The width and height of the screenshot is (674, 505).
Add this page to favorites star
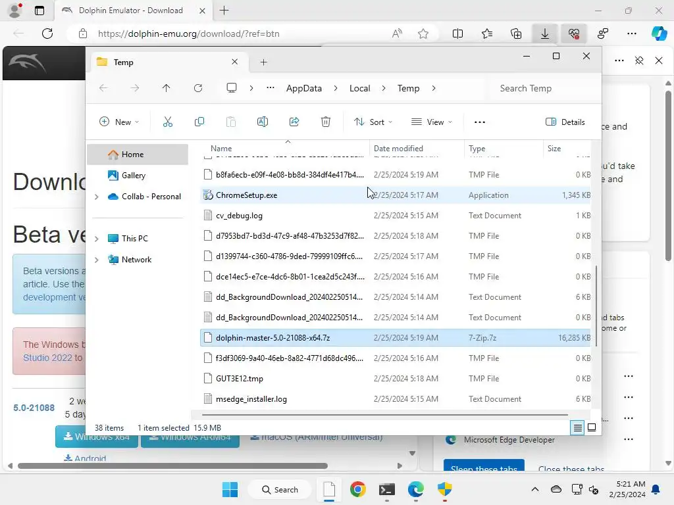pyautogui.click(x=423, y=34)
